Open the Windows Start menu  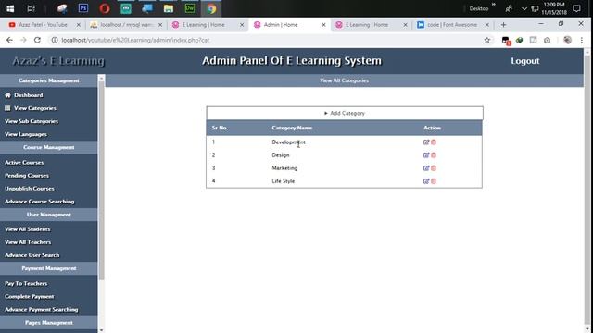(x=10, y=8)
